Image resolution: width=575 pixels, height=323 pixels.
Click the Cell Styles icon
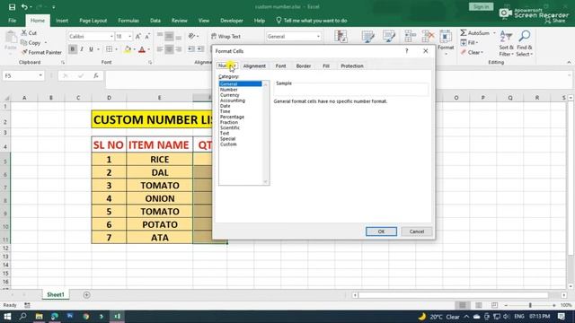tap(389, 37)
